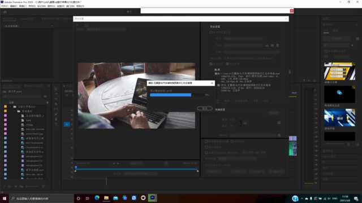The height and width of the screenshot is (203, 362).
Task: Open the Sequence menu
Action: pyautogui.click(x=32, y=6)
